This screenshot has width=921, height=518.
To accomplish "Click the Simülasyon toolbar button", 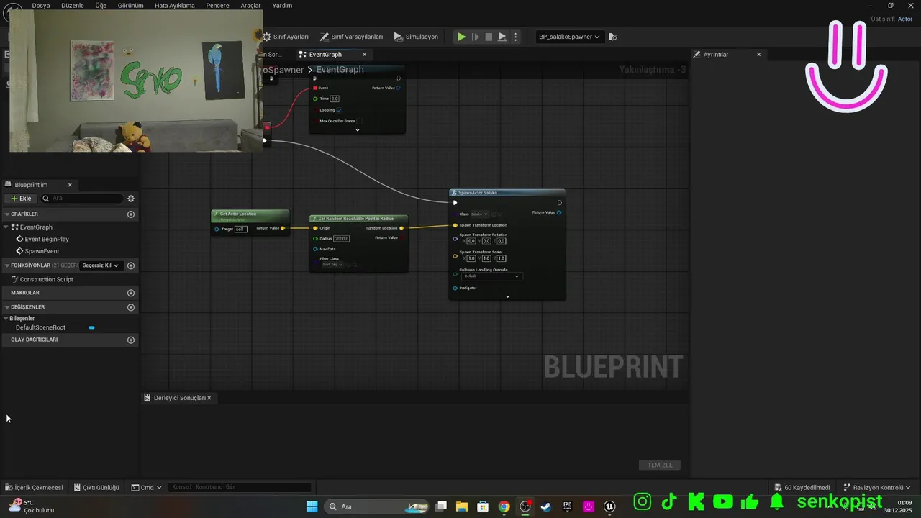I will pos(416,37).
